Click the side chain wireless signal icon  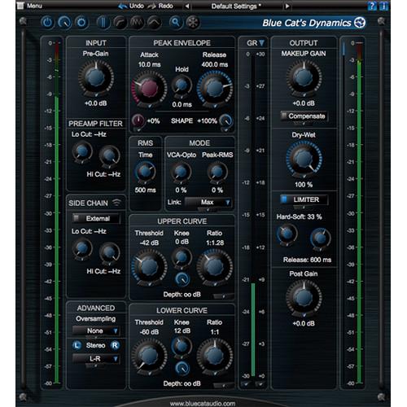tap(116, 202)
